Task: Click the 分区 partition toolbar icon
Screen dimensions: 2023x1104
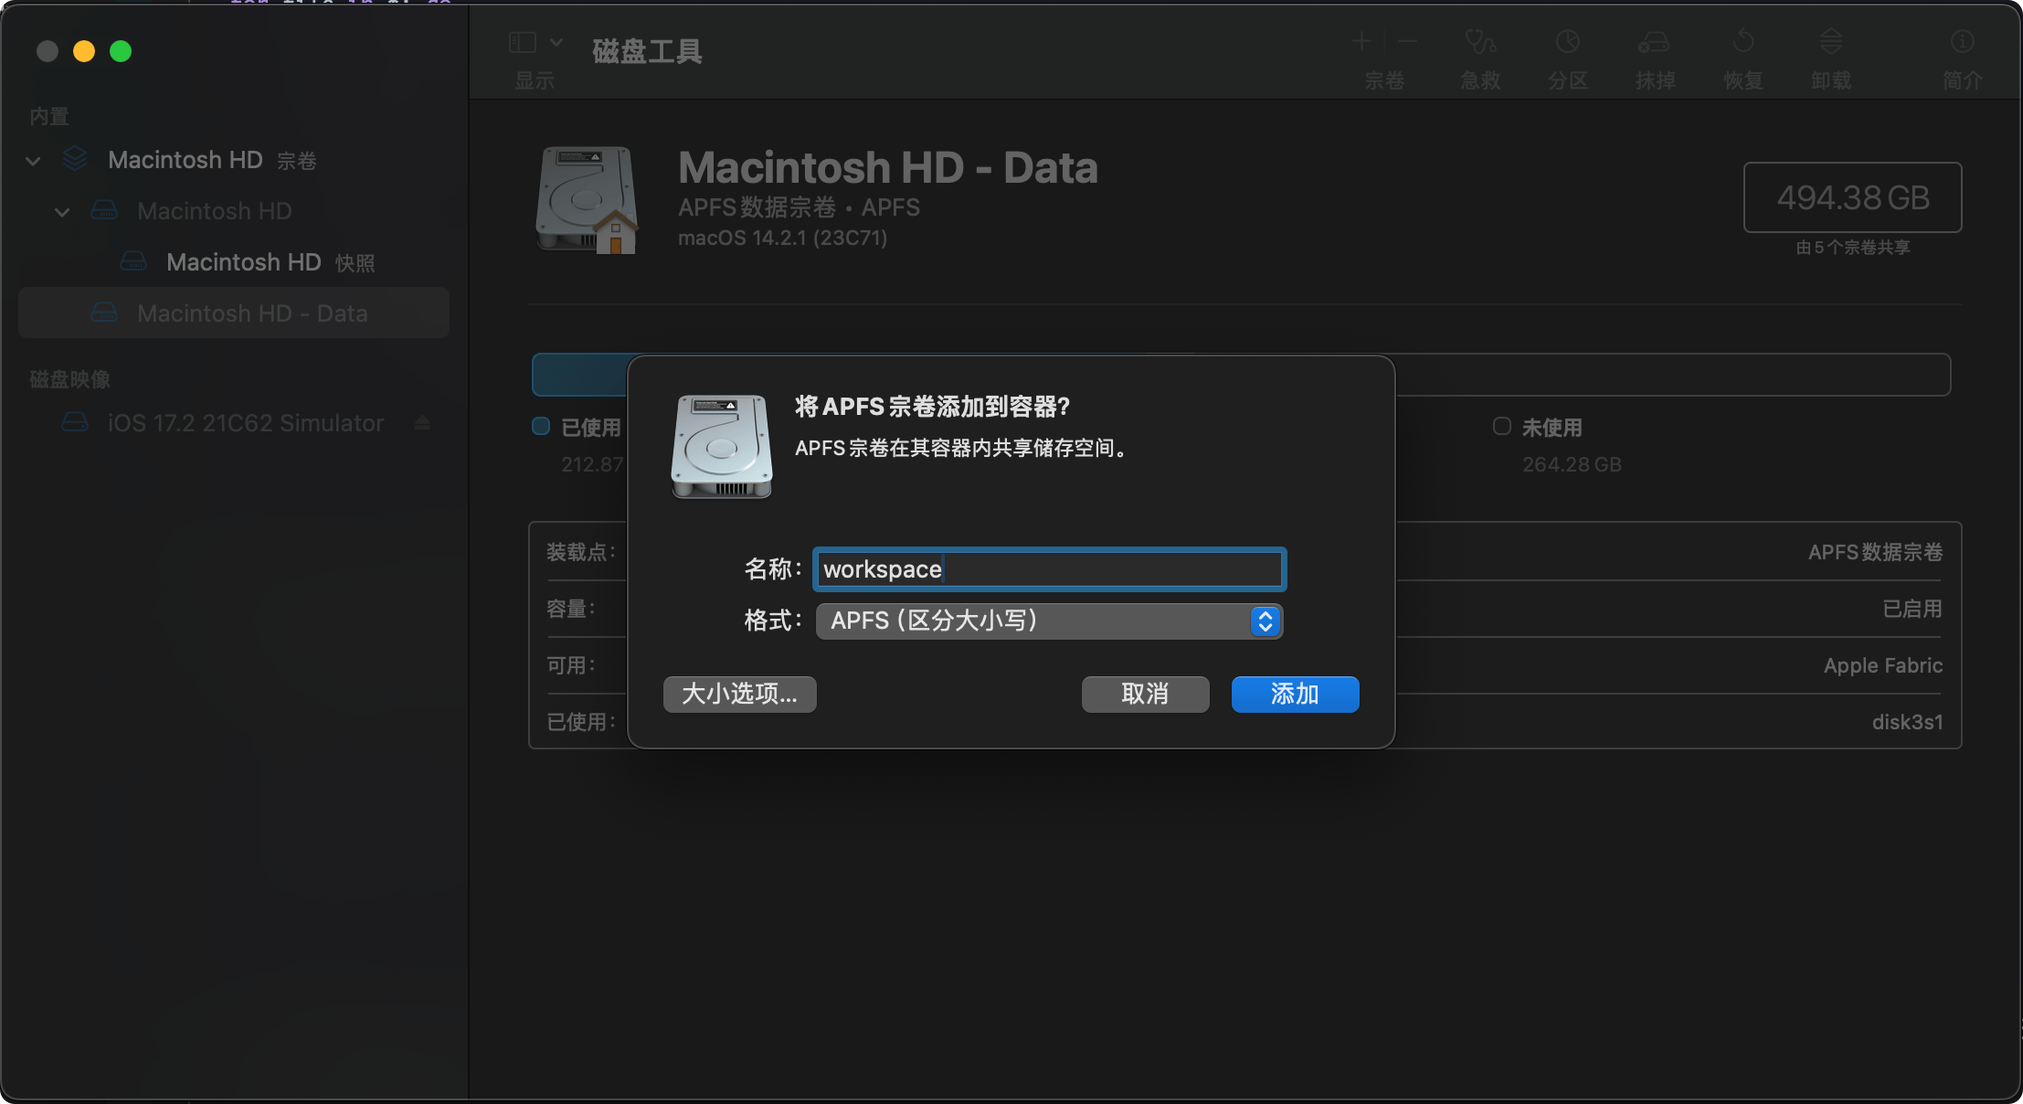Action: [x=1568, y=42]
